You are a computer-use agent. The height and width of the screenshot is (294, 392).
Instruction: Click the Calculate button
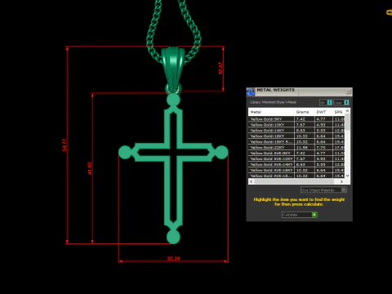[300, 215]
